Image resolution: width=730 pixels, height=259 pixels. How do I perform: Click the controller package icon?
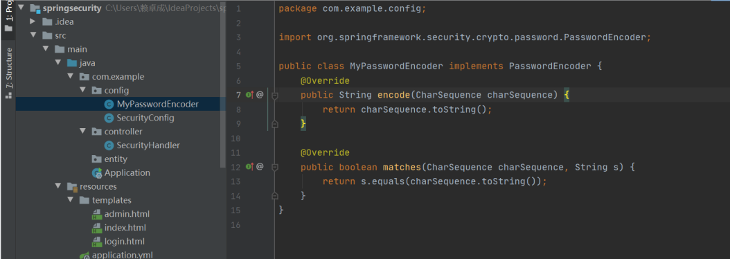click(97, 132)
